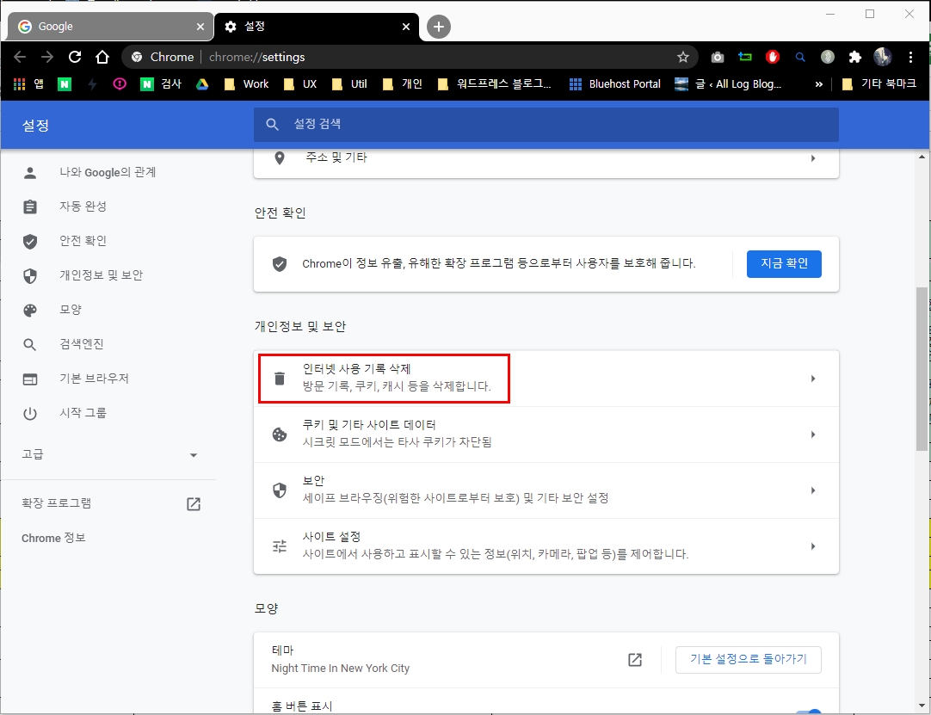Open the Work bookmarks folder

tap(246, 84)
